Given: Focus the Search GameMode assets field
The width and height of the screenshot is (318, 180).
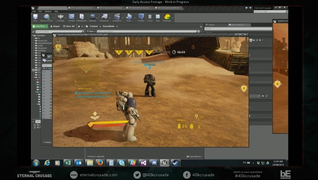Looking at the screenshot, I should point(148,31).
